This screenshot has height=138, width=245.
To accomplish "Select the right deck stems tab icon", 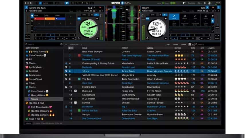I will coord(213,21).
